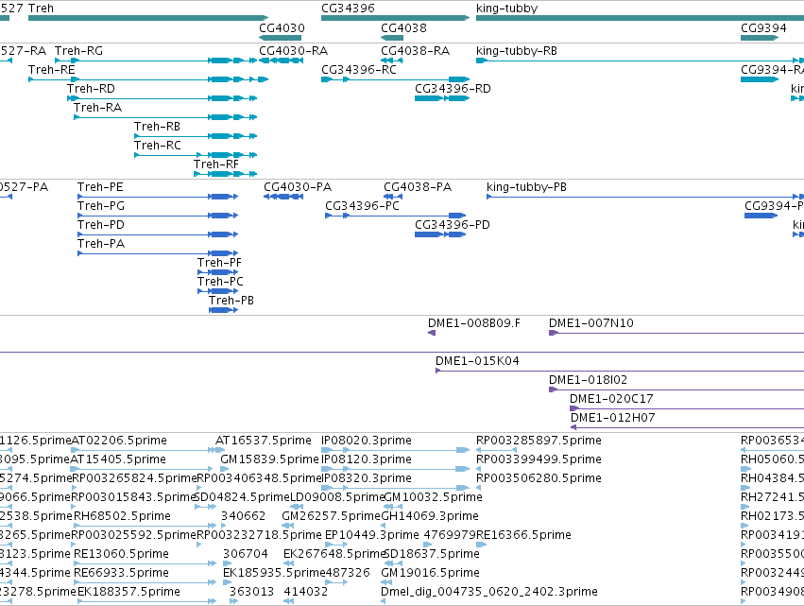The width and height of the screenshot is (804, 606).
Task: Click transcript CG4030-RA
Action: coord(281,61)
